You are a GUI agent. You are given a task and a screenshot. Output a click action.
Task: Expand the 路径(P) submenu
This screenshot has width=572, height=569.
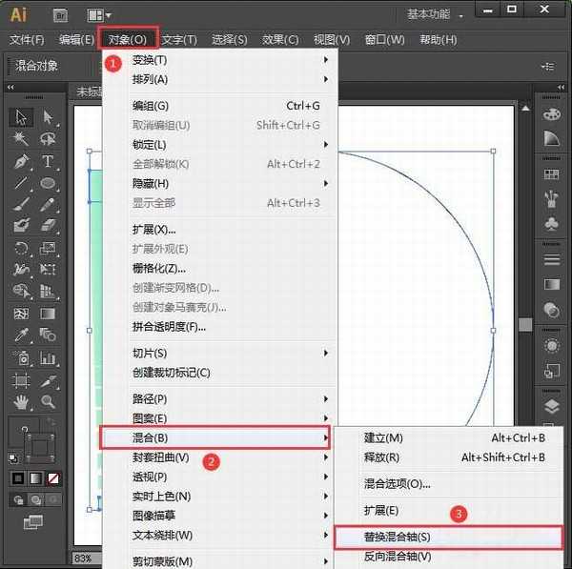point(229,399)
